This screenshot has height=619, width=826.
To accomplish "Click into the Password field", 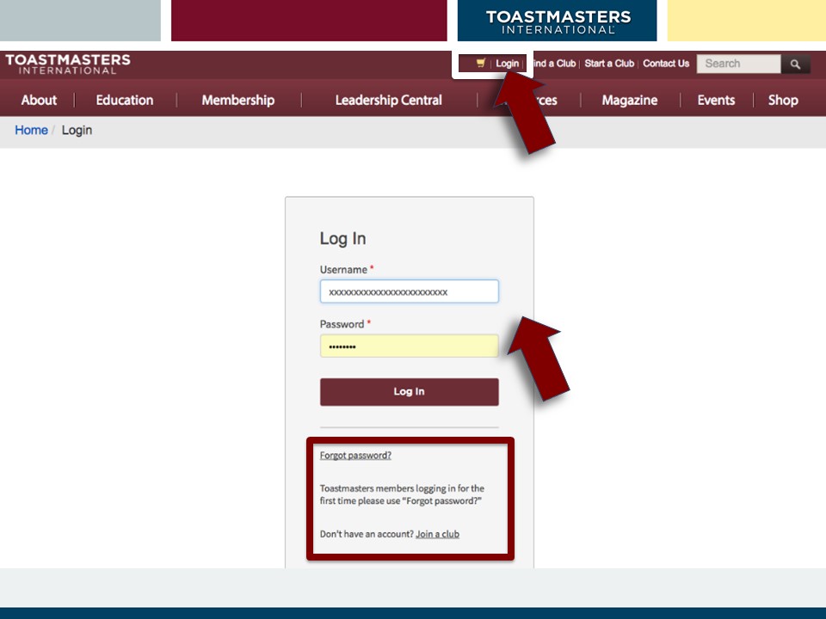I will pyautogui.click(x=409, y=346).
